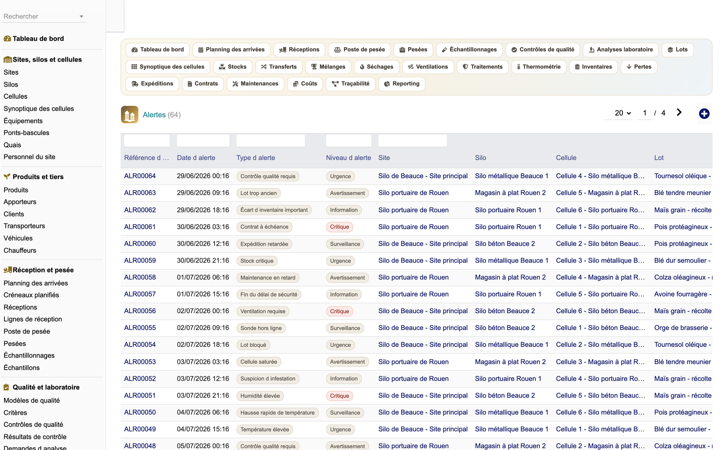Go to next page with chevron arrow
This screenshot has width=728, height=450.
click(679, 112)
